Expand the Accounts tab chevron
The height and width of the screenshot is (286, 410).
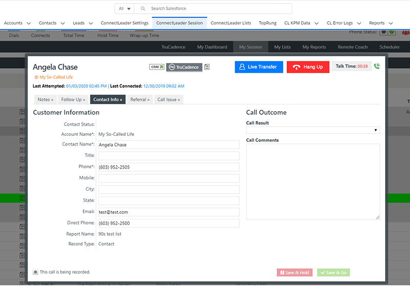click(29, 23)
